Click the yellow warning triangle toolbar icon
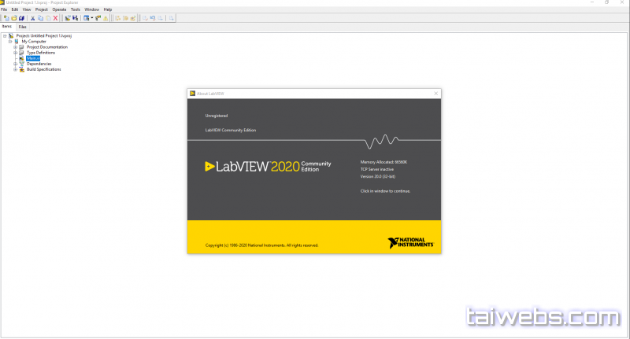 107,17
